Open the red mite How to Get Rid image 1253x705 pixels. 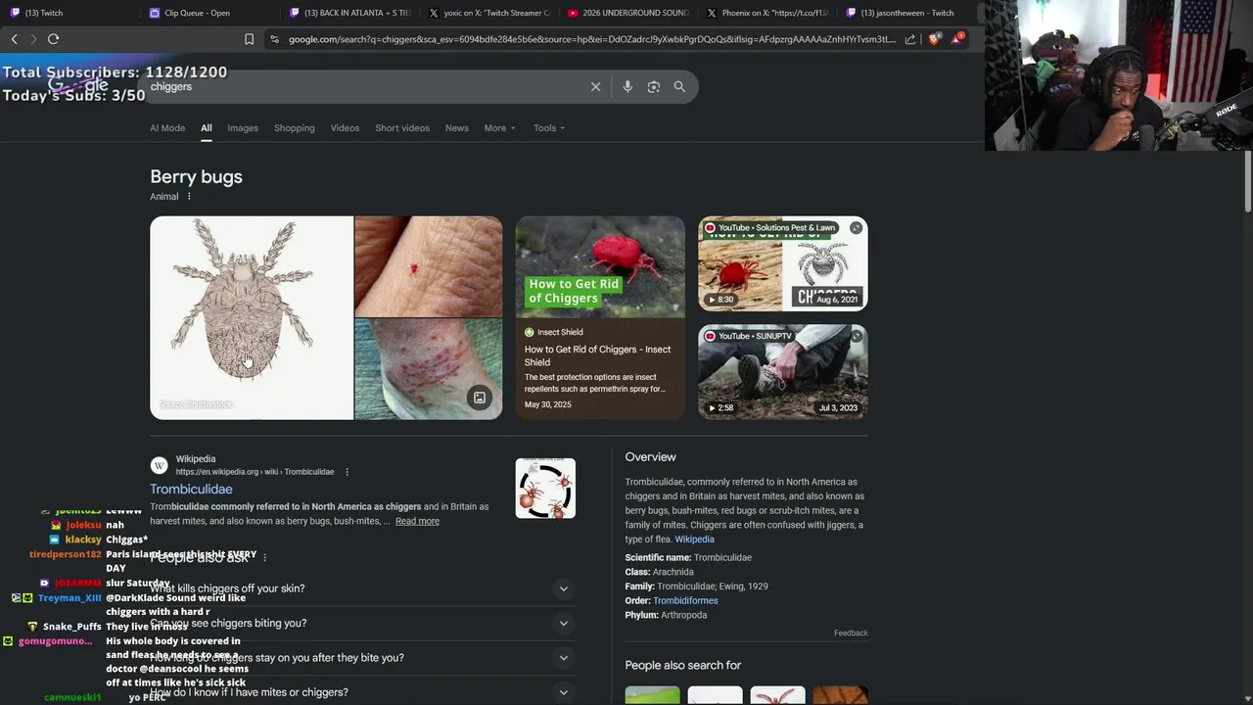(x=600, y=267)
